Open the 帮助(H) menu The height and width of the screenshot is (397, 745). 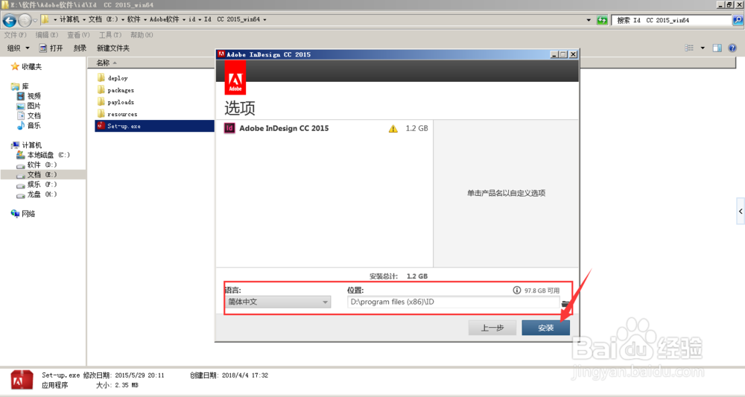point(142,35)
